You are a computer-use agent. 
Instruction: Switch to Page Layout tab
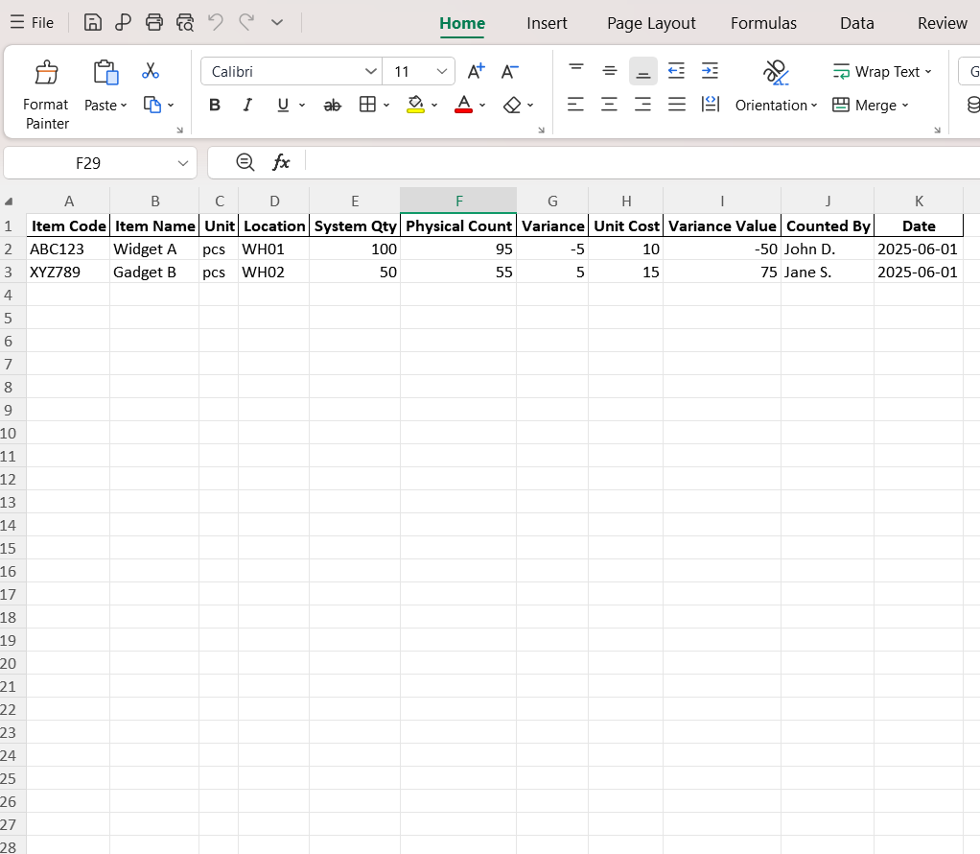click(651, 23)
